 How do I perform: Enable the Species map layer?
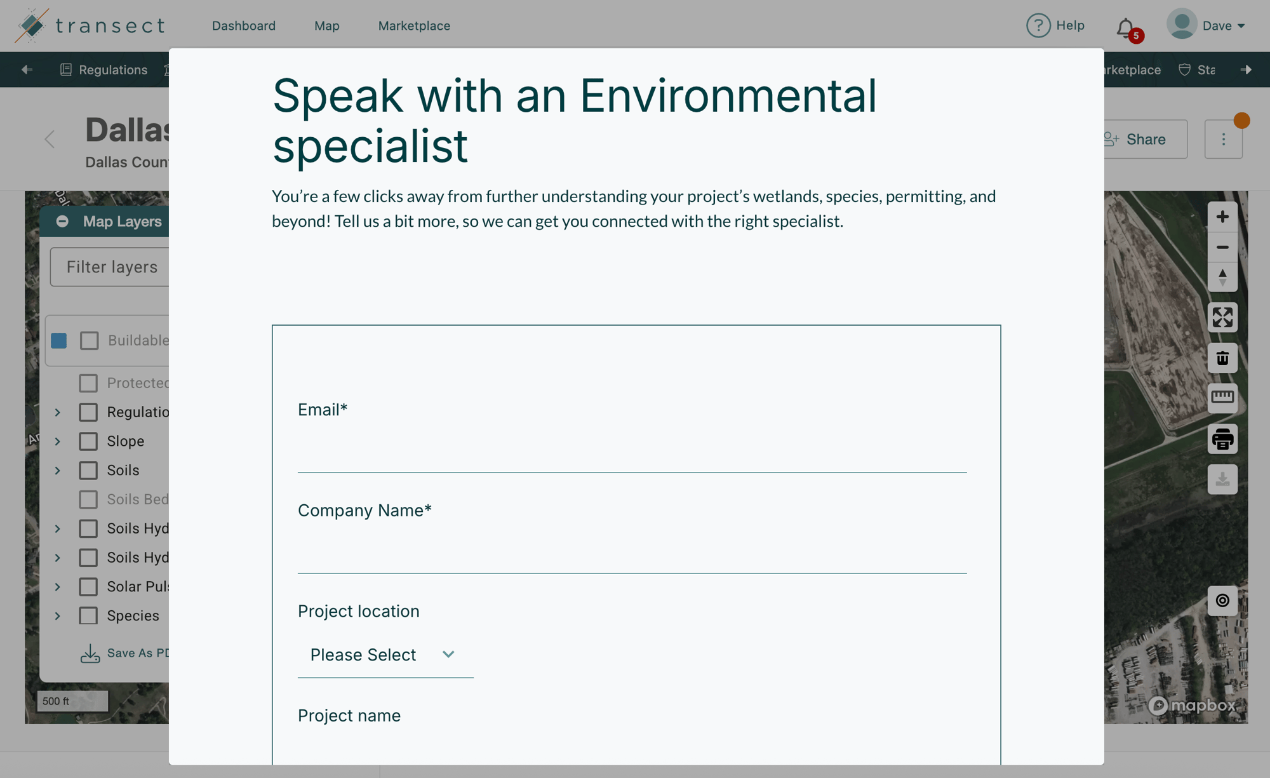(x=88, y=615)
